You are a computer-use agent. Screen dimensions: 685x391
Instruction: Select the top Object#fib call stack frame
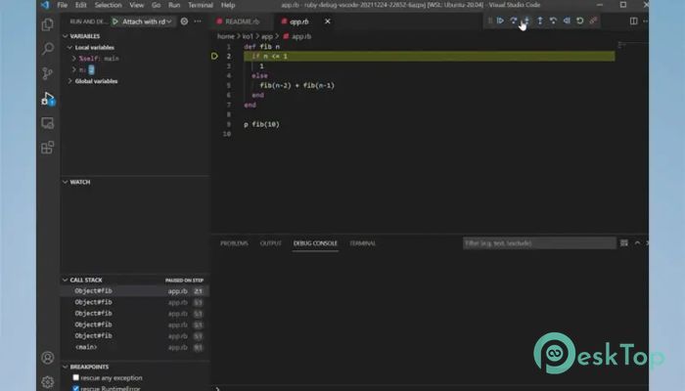(x=135, y=291)
